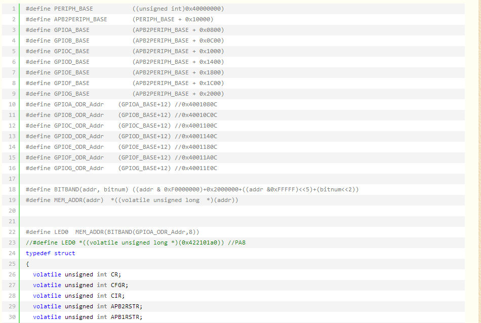Click the PERIPH_BASE define on line 1
The height and width of the screenshot is (323, 481).
click(x=73, y=9)
